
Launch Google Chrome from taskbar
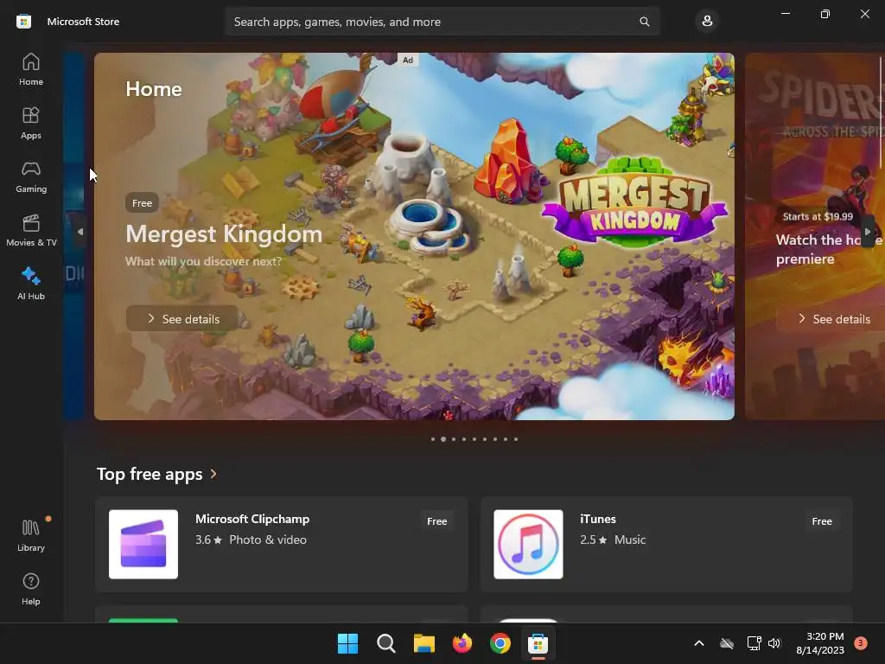click(500, 643)
